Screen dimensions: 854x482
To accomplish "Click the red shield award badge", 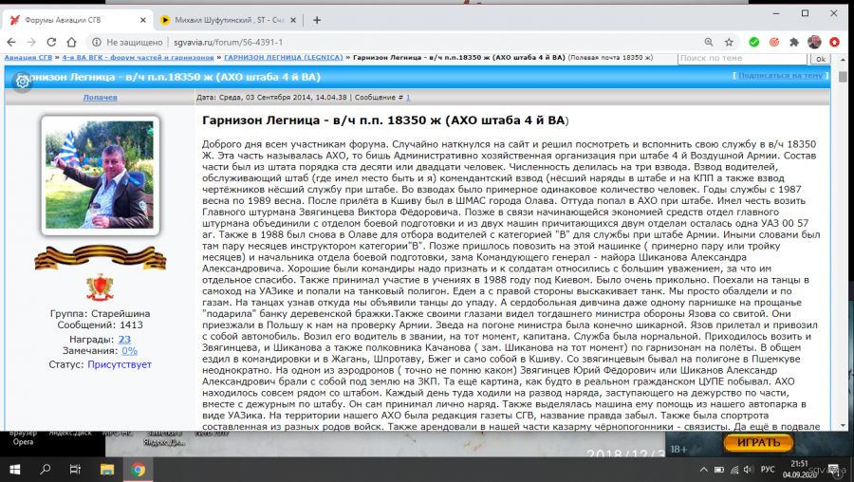I will tap(101, 287).
